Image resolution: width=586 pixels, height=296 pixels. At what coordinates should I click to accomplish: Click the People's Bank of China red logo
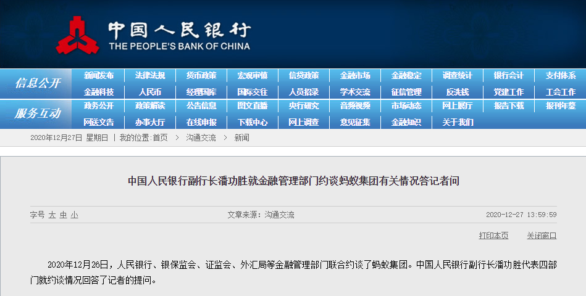point(77,36)
